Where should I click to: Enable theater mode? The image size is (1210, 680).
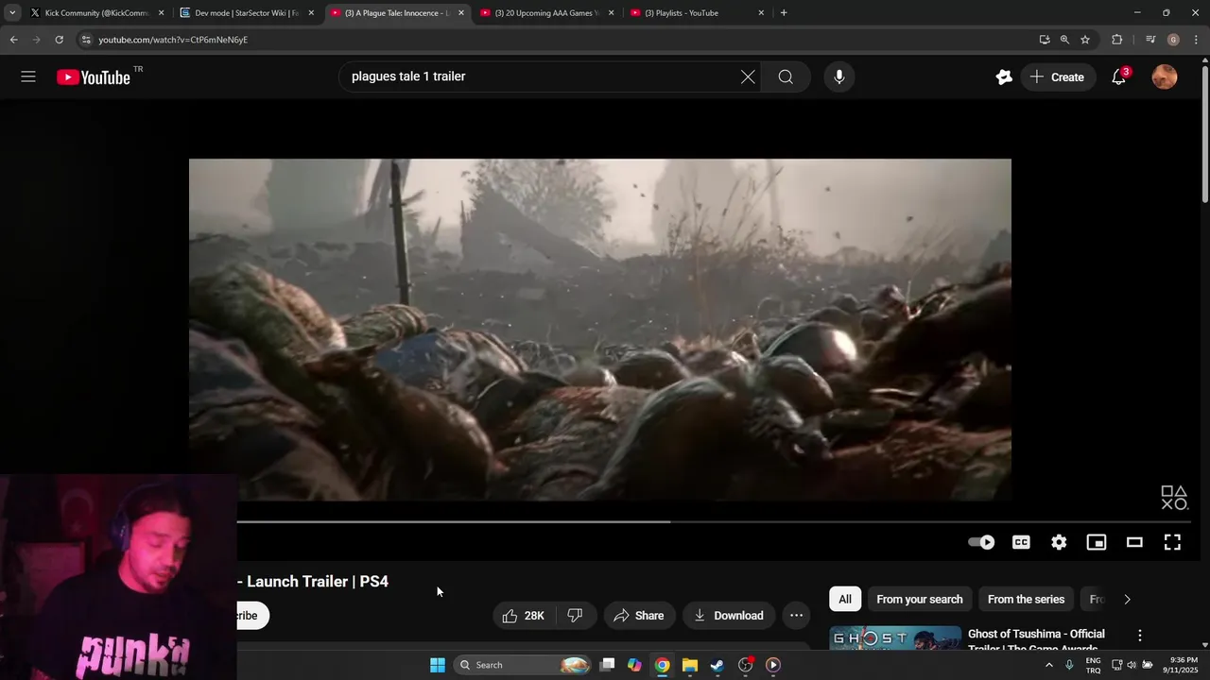point(1134,542)
